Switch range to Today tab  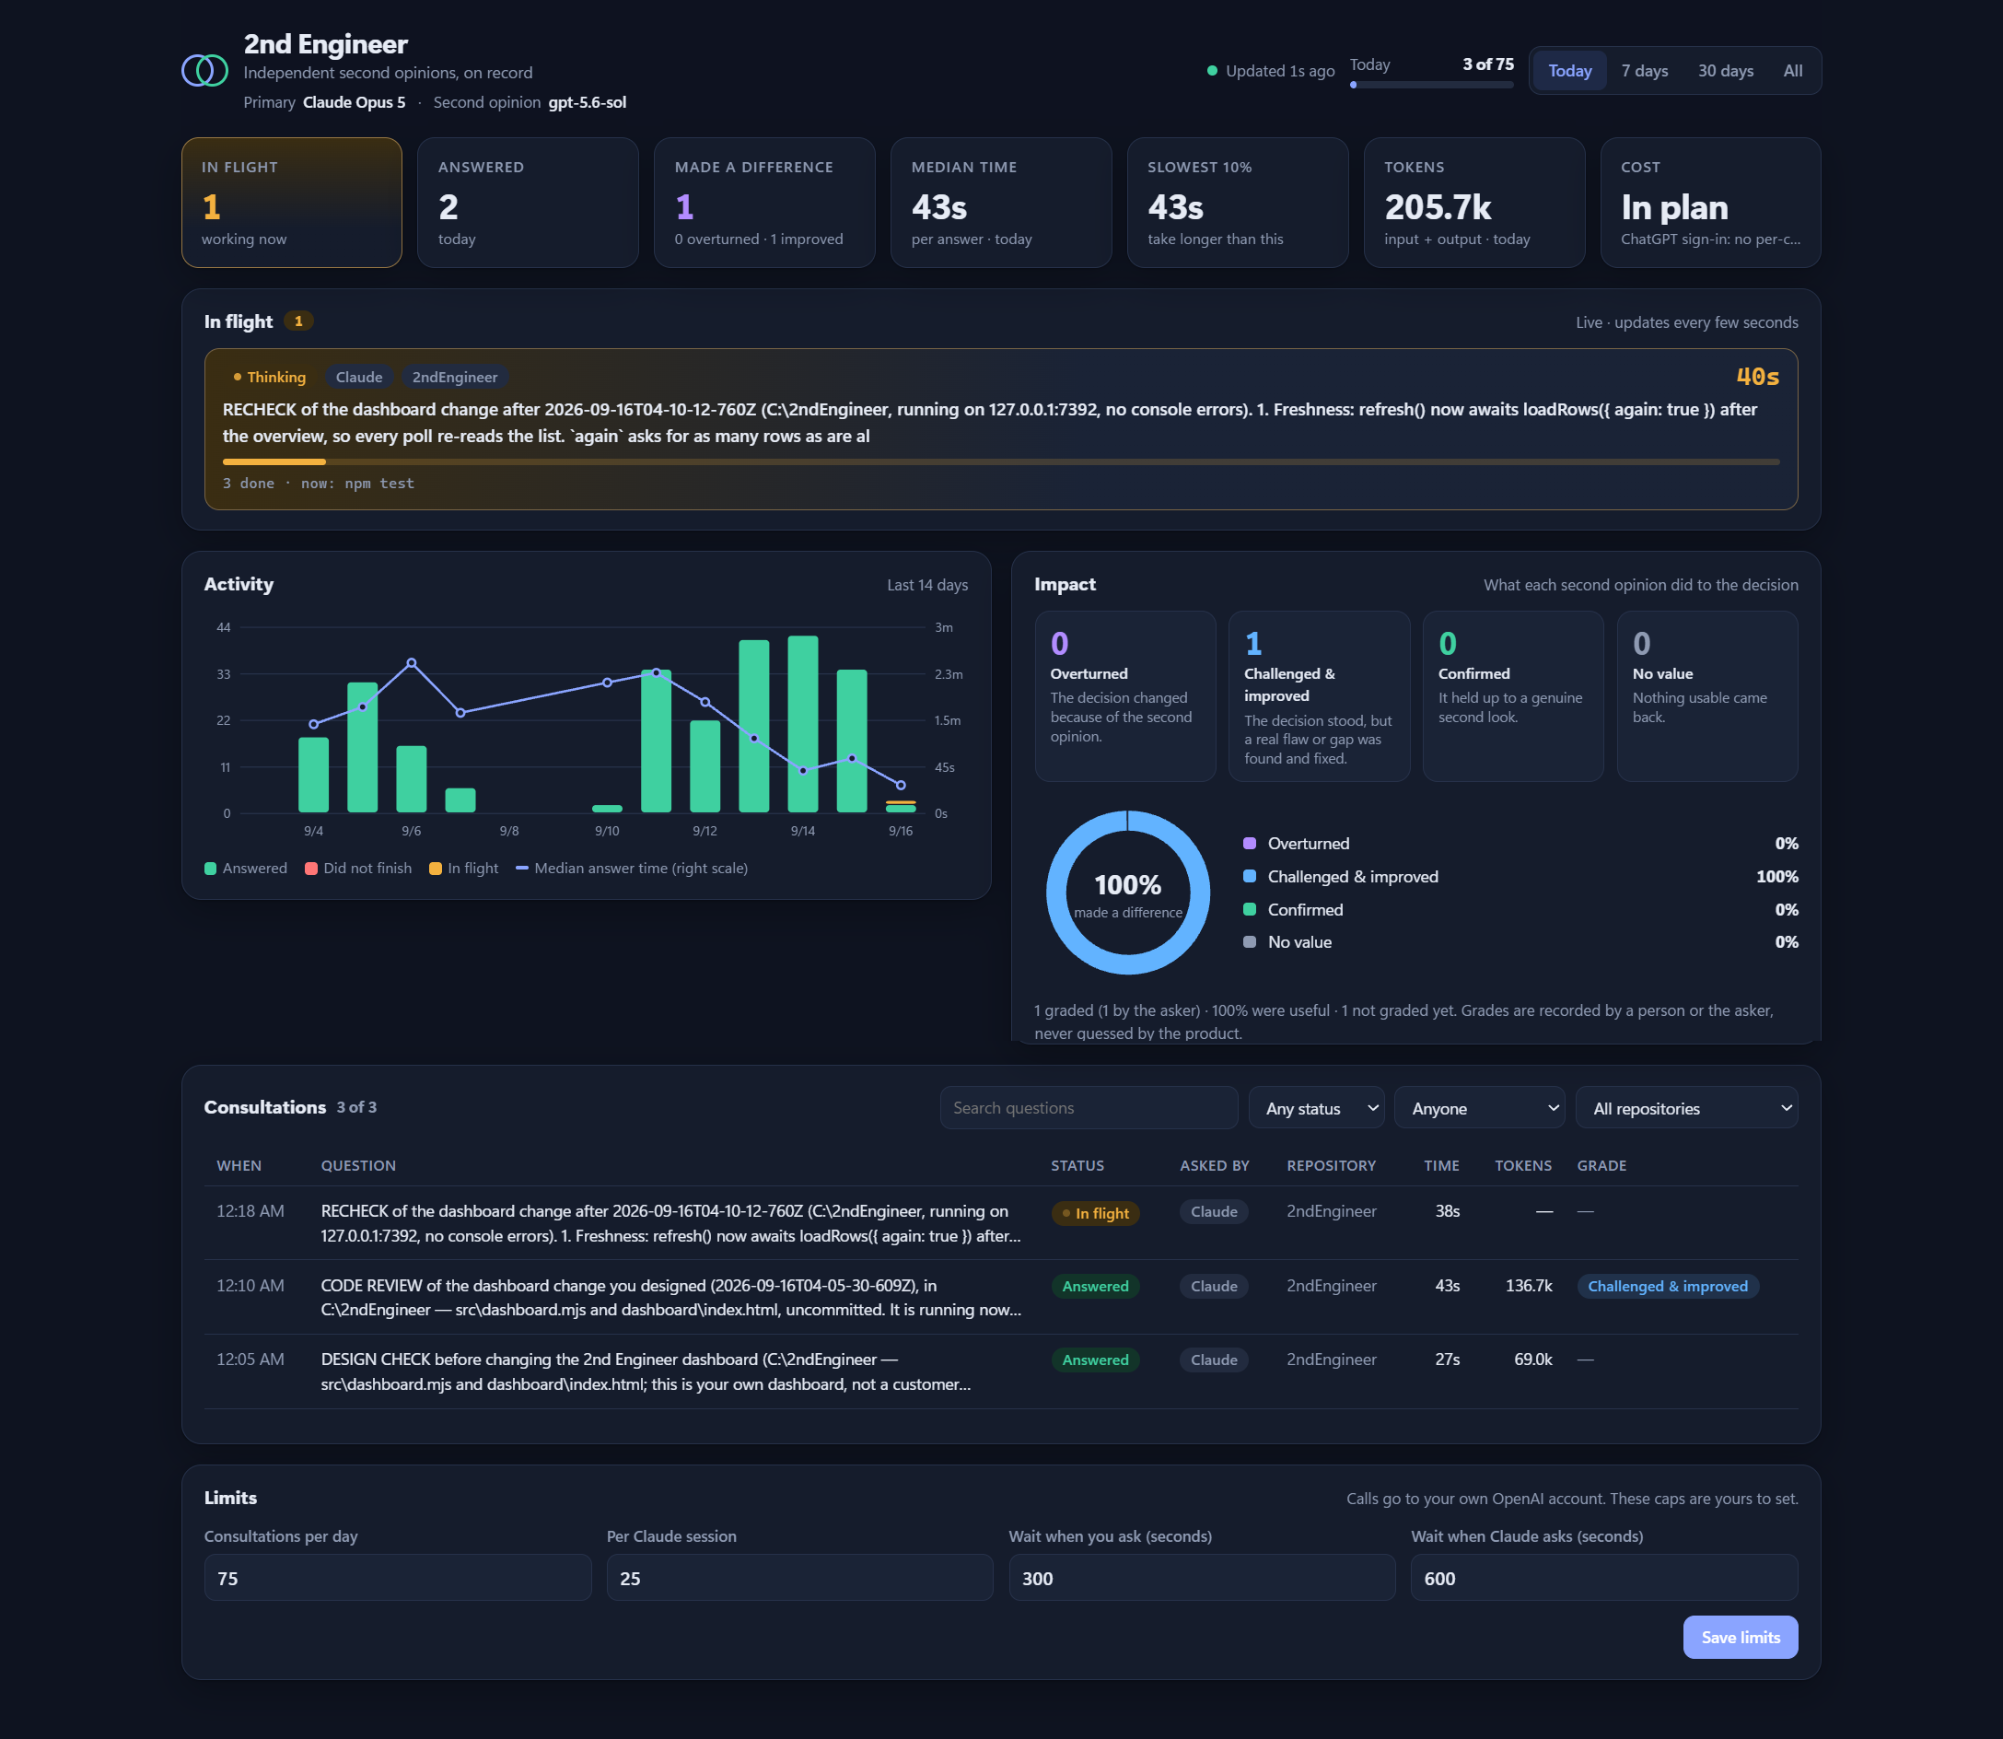pyautogui.click(x=1569, y=71)
